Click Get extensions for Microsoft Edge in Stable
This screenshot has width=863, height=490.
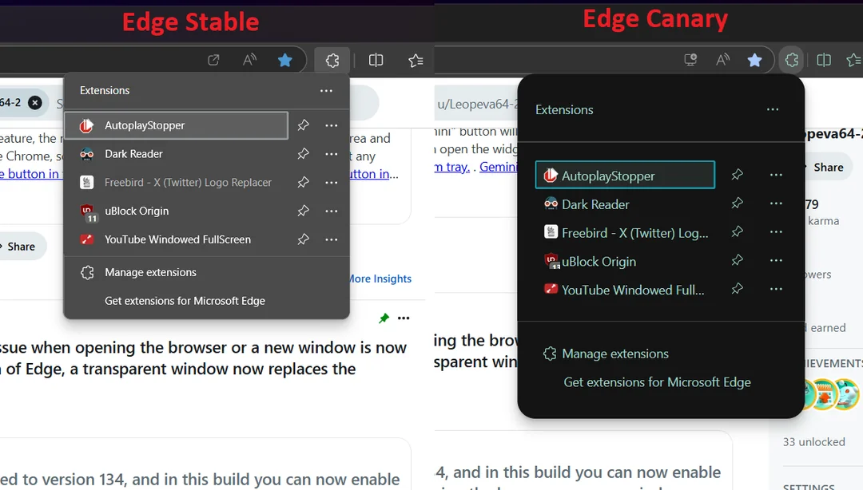pyautogui.click(x=185, y=301)
